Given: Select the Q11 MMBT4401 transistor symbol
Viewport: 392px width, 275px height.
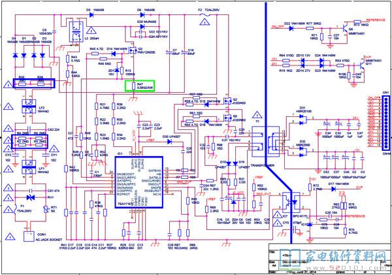Looking at the screenshot, I should click(x=361, y=65).
